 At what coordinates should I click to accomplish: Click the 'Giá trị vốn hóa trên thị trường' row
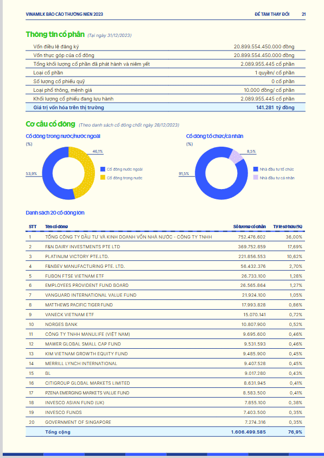[165, 107]
